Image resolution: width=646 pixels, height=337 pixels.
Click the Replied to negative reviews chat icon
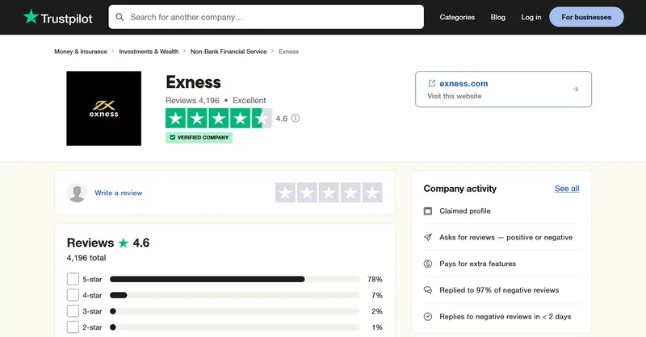click(x=428, y=290)
